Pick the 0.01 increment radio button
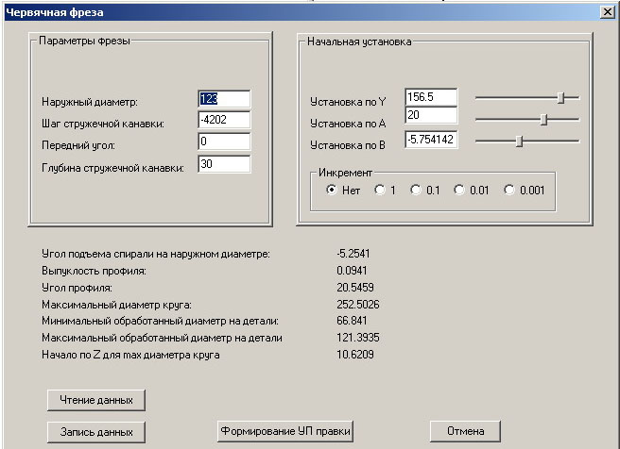 pos(460,190)
